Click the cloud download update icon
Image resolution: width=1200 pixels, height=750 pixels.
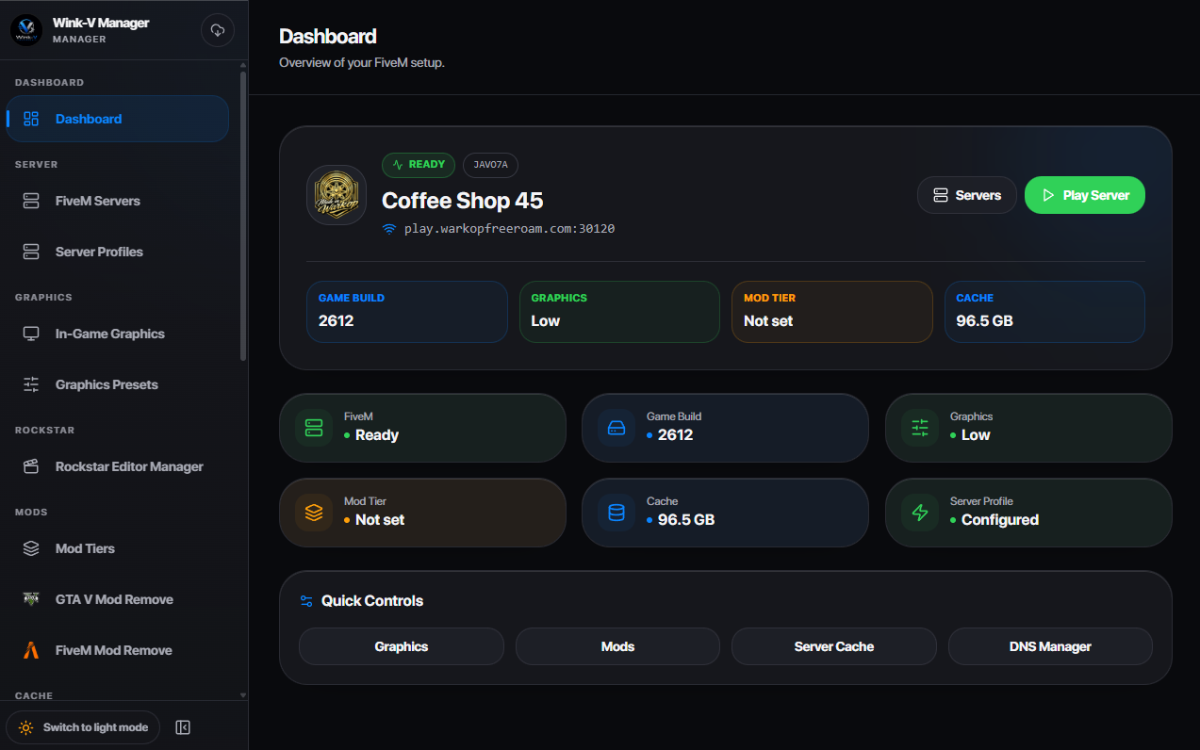tap(218, 30)
